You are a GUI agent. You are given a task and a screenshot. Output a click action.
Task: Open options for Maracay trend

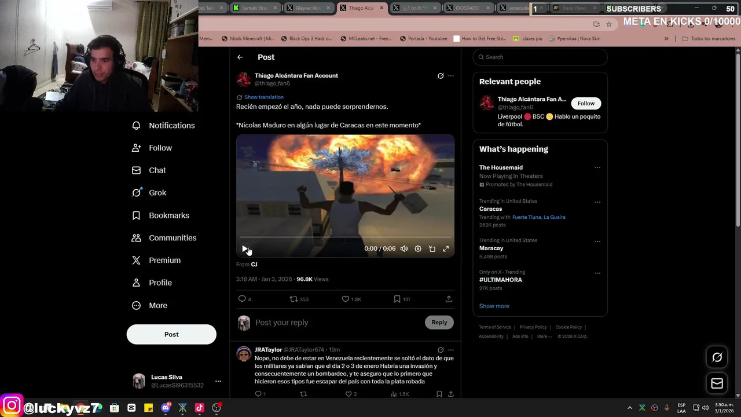(597, 242)
